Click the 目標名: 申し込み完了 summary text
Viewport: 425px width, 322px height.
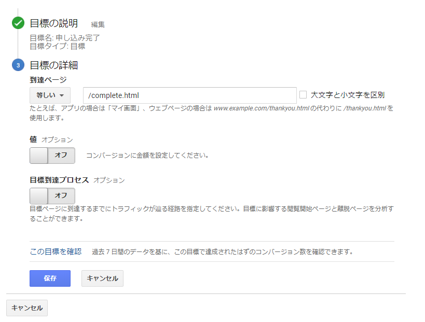65,38
